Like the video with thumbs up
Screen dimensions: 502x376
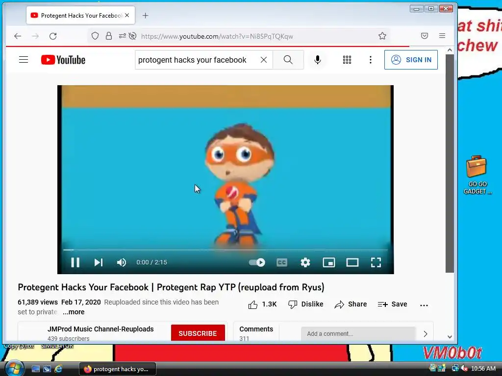coord(262,305)
